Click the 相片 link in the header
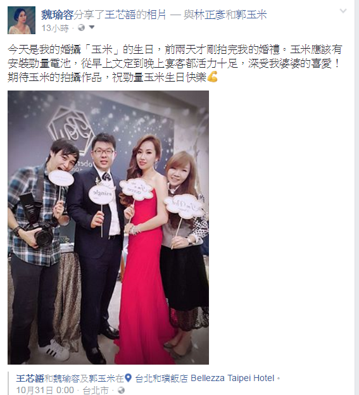Image resolution: width=359 pixels, height=395 pixels. tap(156, 15)
